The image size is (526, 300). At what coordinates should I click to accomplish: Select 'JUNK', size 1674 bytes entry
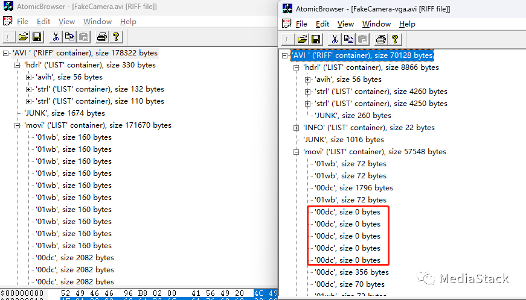pos(64,113)
